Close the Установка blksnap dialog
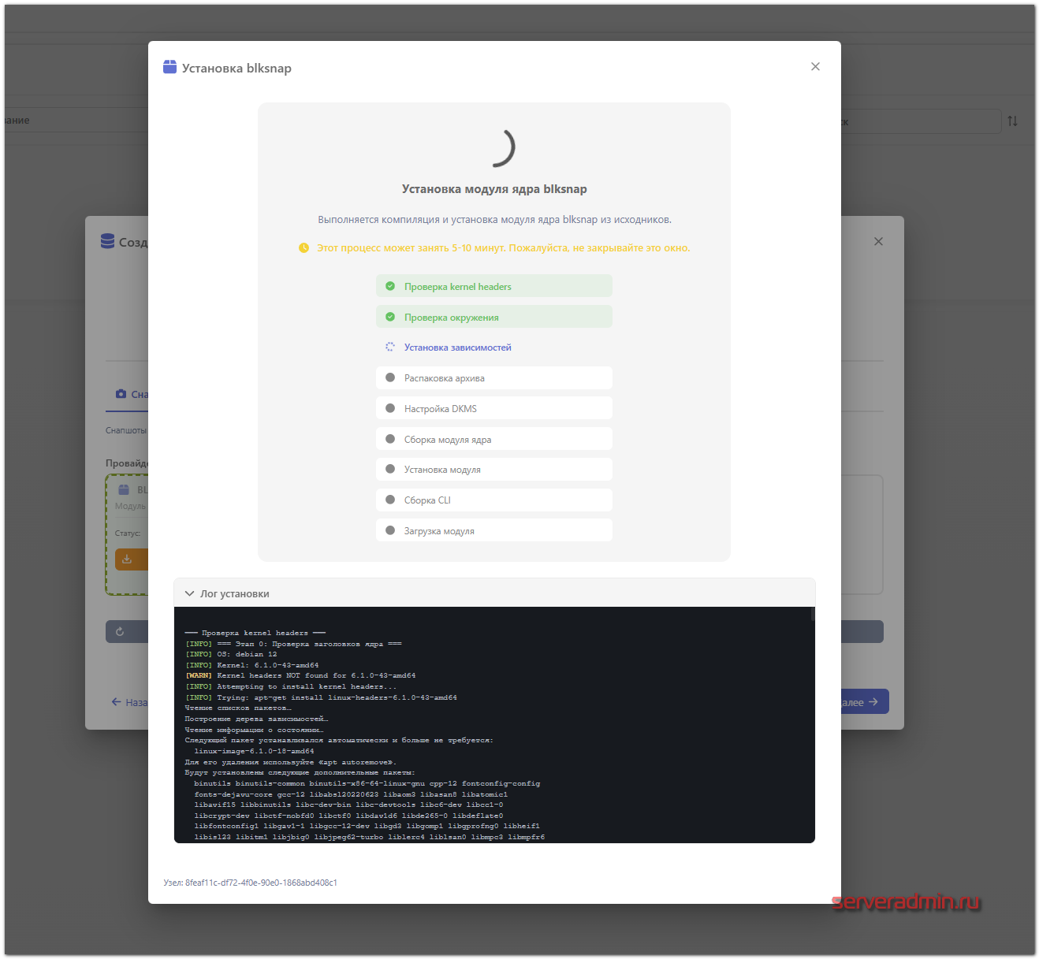1039x959 pixels. click(x=815, y=67)
